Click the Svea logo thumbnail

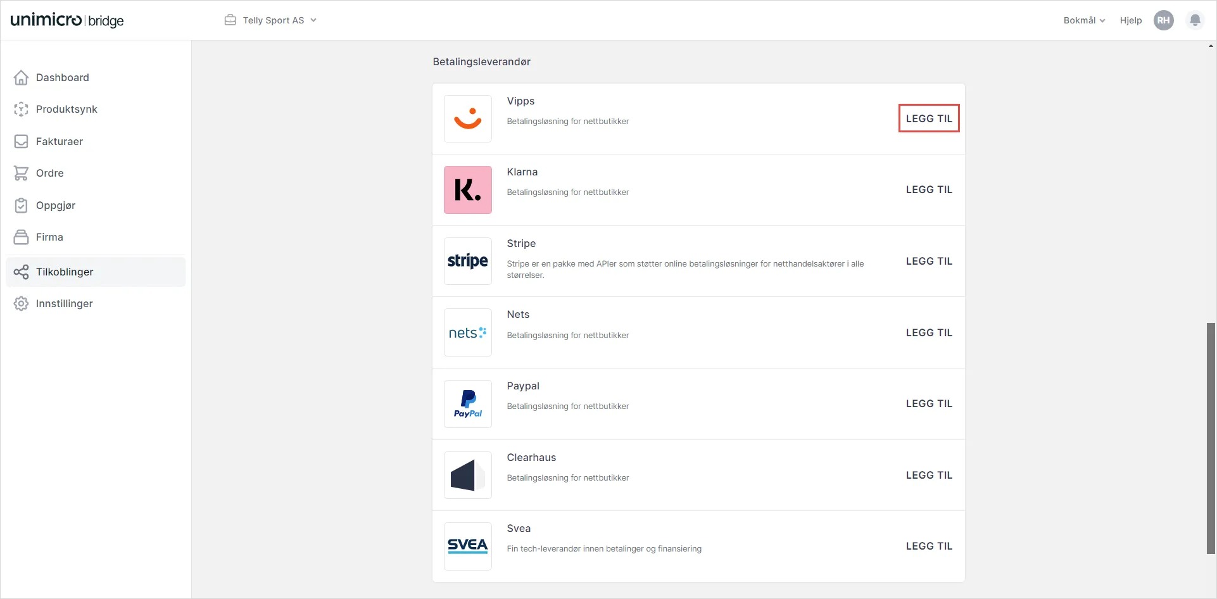point(468,546)
